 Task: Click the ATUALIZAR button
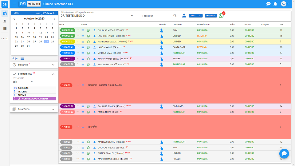pyautogui.click(x=195, y=16)
